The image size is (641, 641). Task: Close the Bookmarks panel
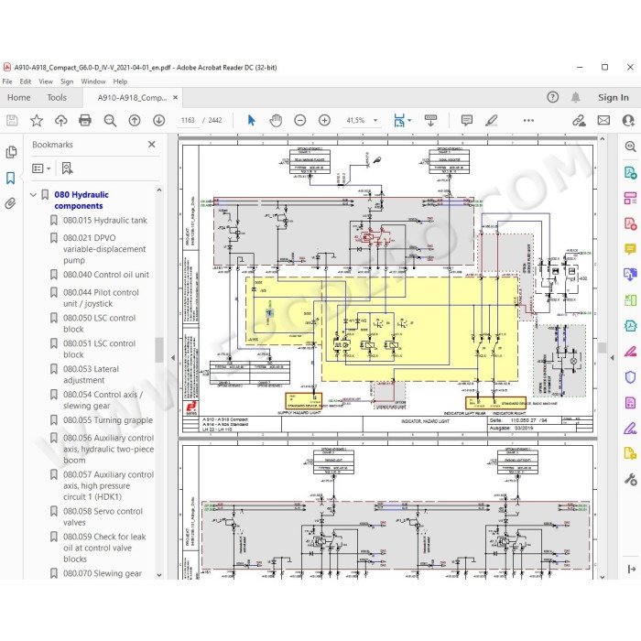tap(152, 145)
